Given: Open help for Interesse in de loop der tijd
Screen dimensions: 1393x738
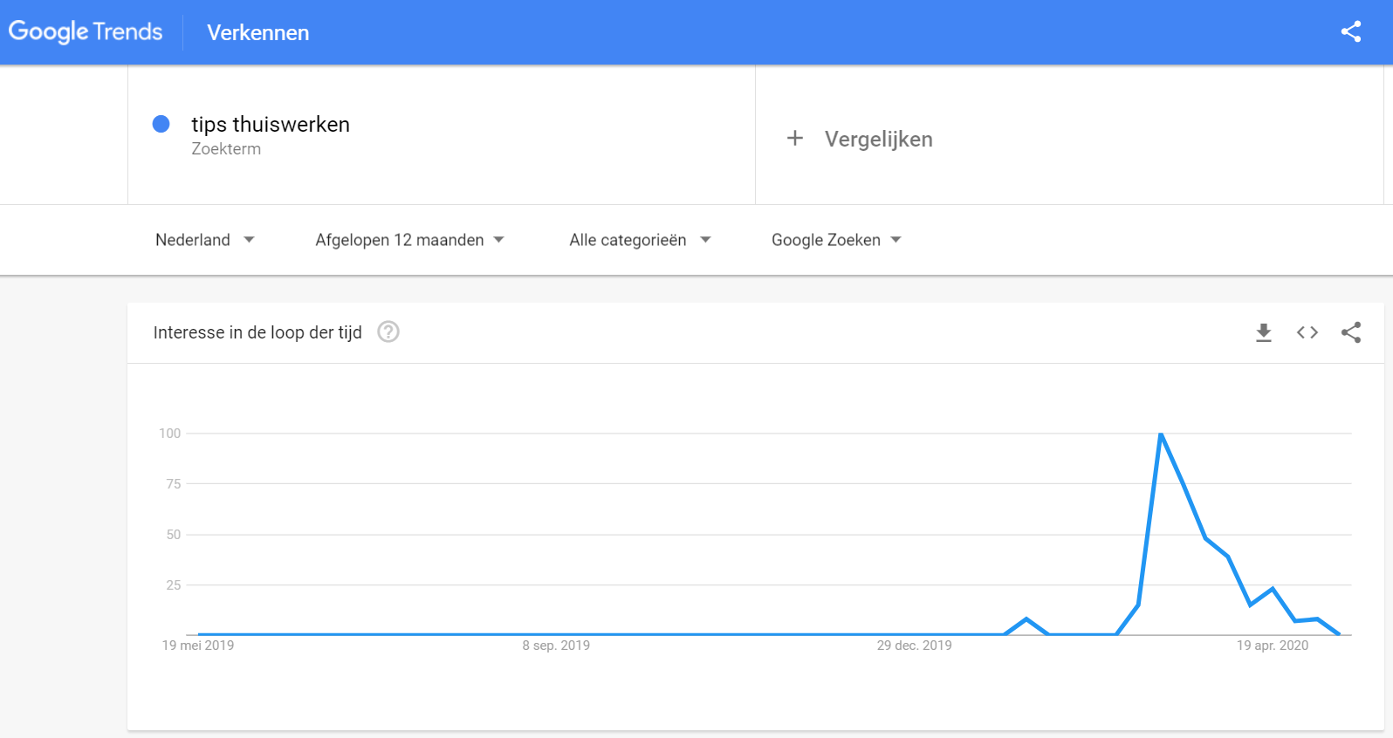Looking at the screenshot, I should 388,332.
